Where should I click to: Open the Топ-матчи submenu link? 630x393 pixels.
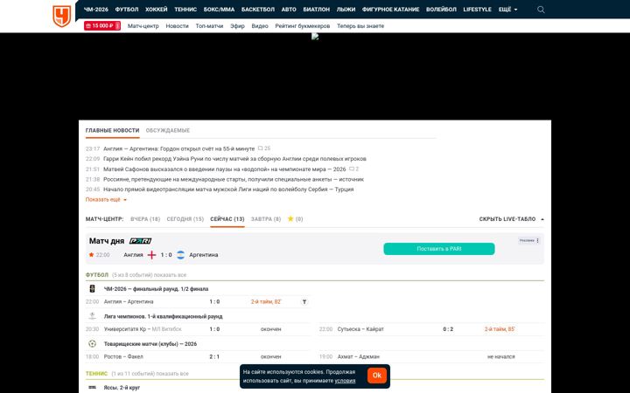[x=209, y=25]
